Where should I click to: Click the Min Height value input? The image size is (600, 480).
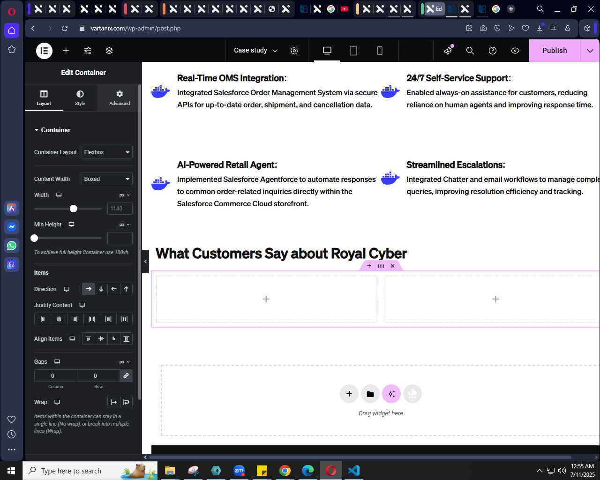[x=120, y=238]
